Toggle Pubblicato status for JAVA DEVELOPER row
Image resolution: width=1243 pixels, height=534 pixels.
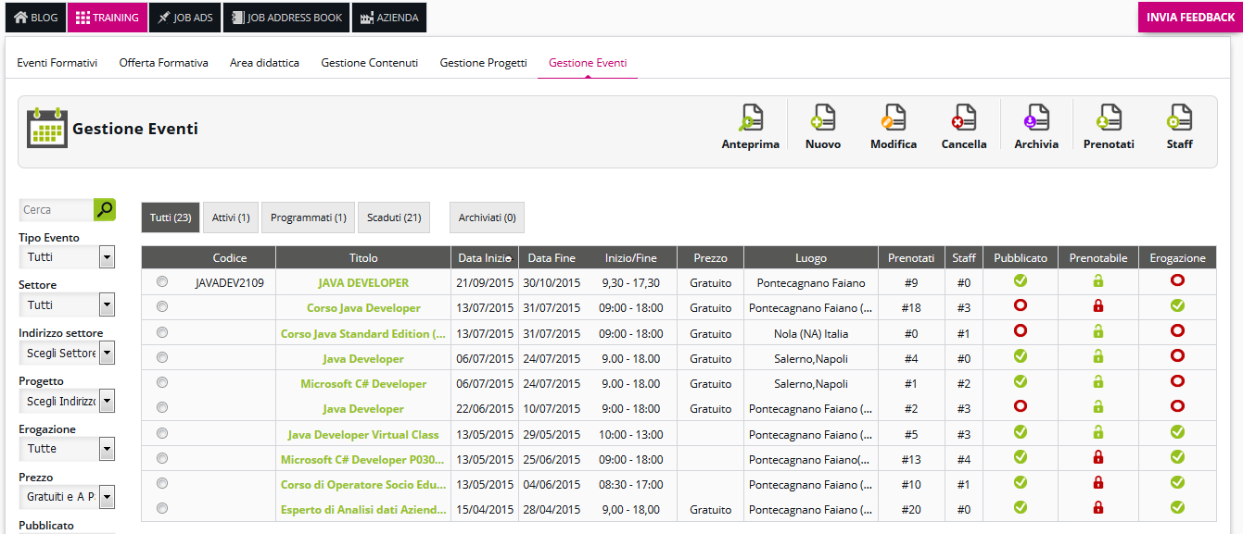click(1021, 280)
